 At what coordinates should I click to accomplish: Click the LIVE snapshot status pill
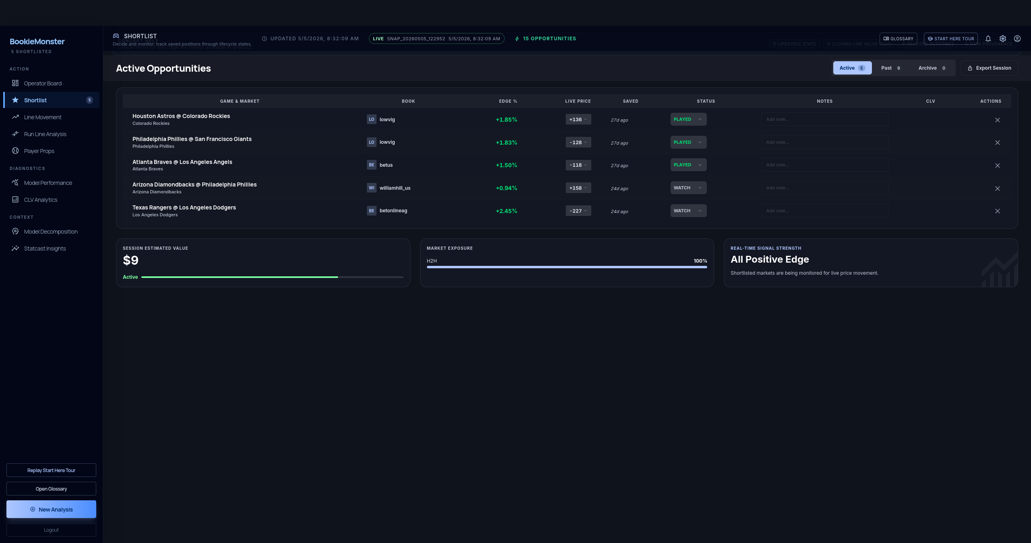click(437, 39)
